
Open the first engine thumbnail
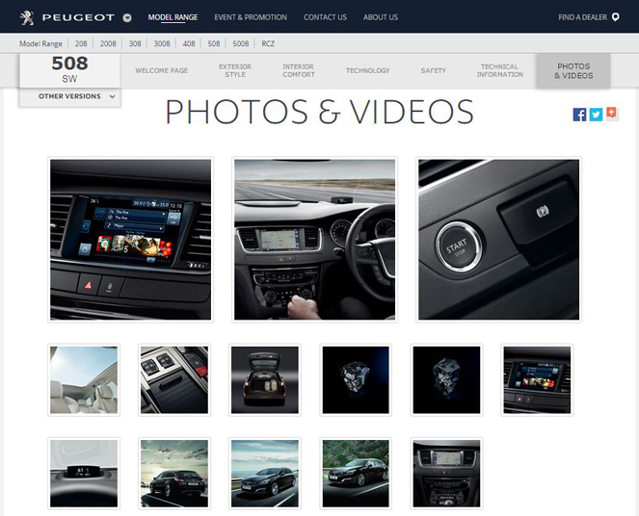(356, 380)
